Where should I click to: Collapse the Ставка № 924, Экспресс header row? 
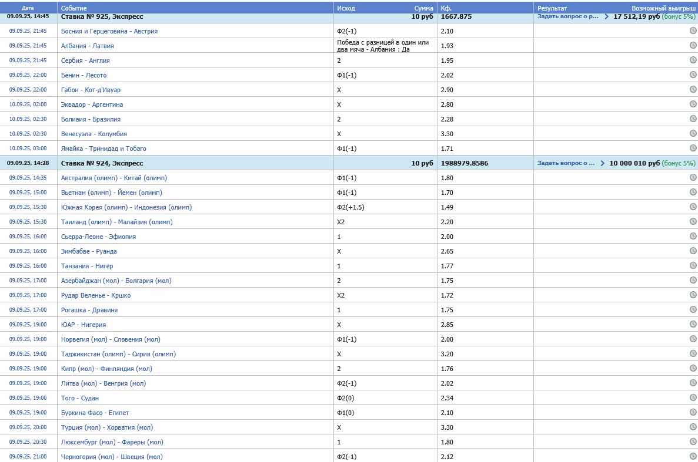[x=102, y=163]
